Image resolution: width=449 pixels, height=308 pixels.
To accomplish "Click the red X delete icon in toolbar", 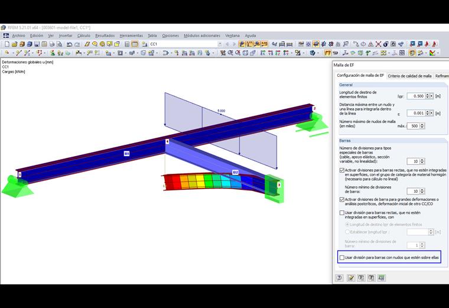I will 378,44.
